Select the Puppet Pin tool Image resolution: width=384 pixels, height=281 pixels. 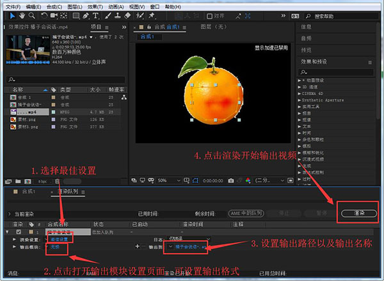click(152, 16)
